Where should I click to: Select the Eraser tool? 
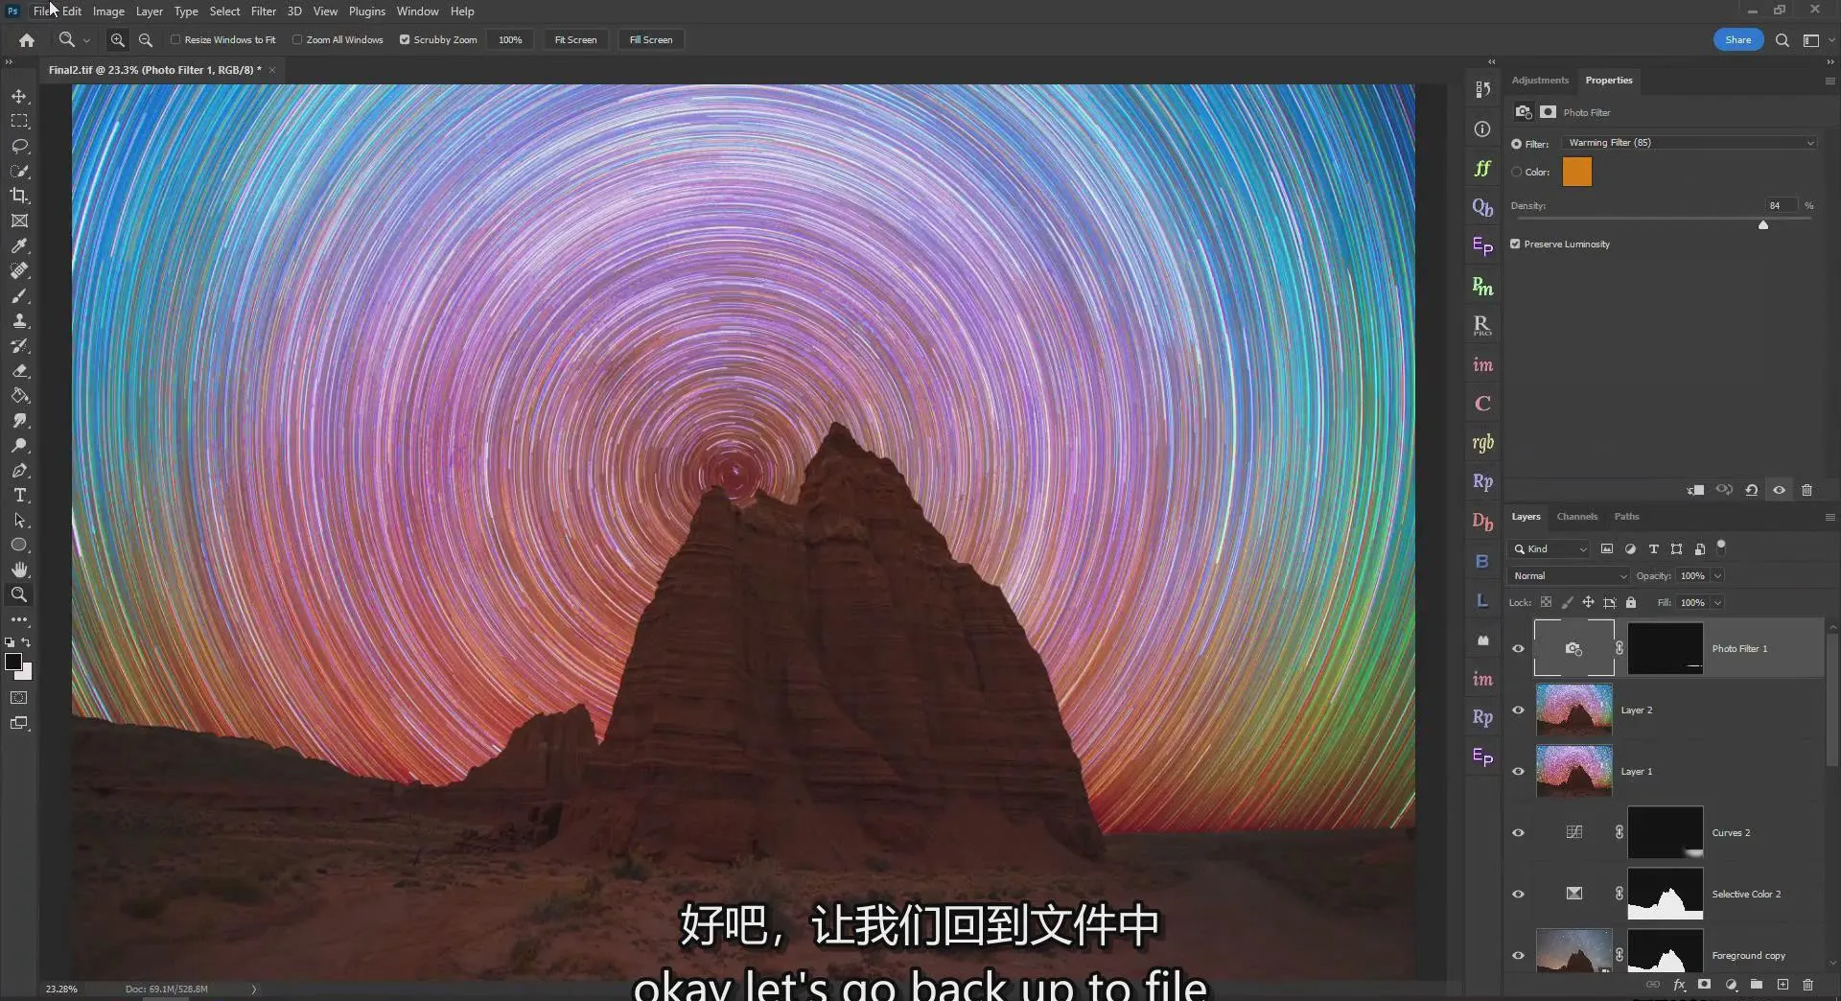[19, 371]
